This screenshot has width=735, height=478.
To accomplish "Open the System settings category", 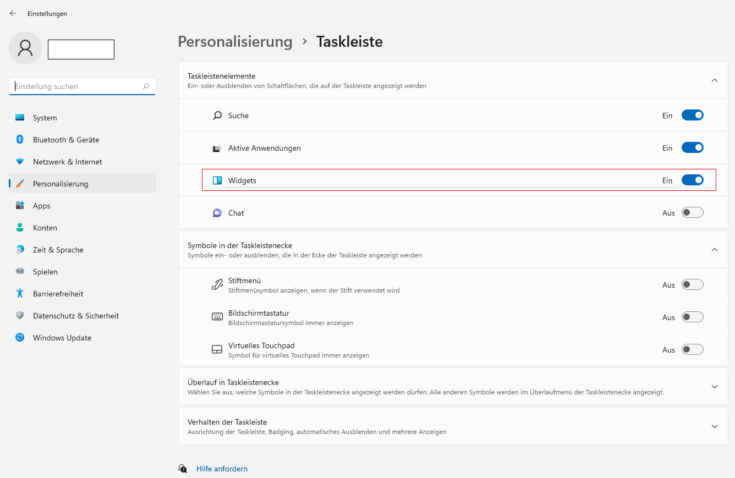I will click(45, 118).
